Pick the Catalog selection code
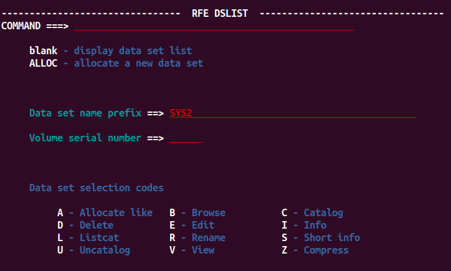Image resolution: width=451 pixels, height=271 pixels. coord(312,213)
